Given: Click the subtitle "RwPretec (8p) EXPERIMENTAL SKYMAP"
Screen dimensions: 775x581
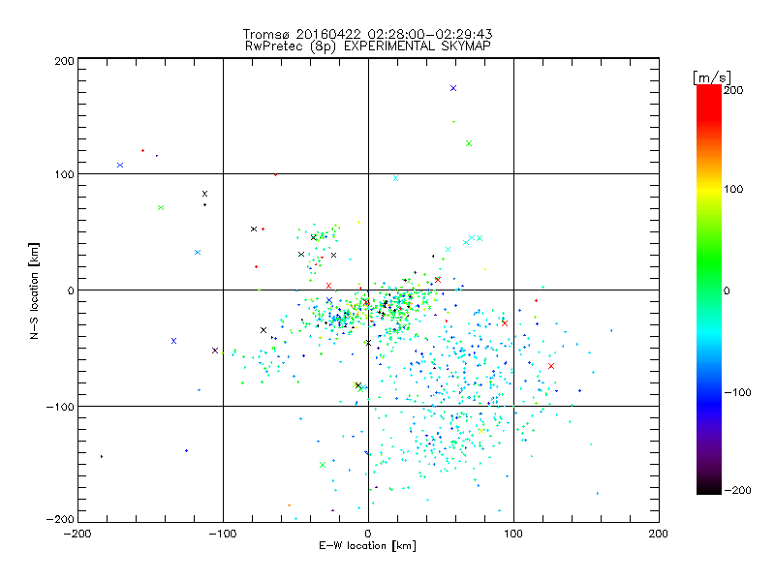Looking at the screenshot, I should (x=368, y=46).
